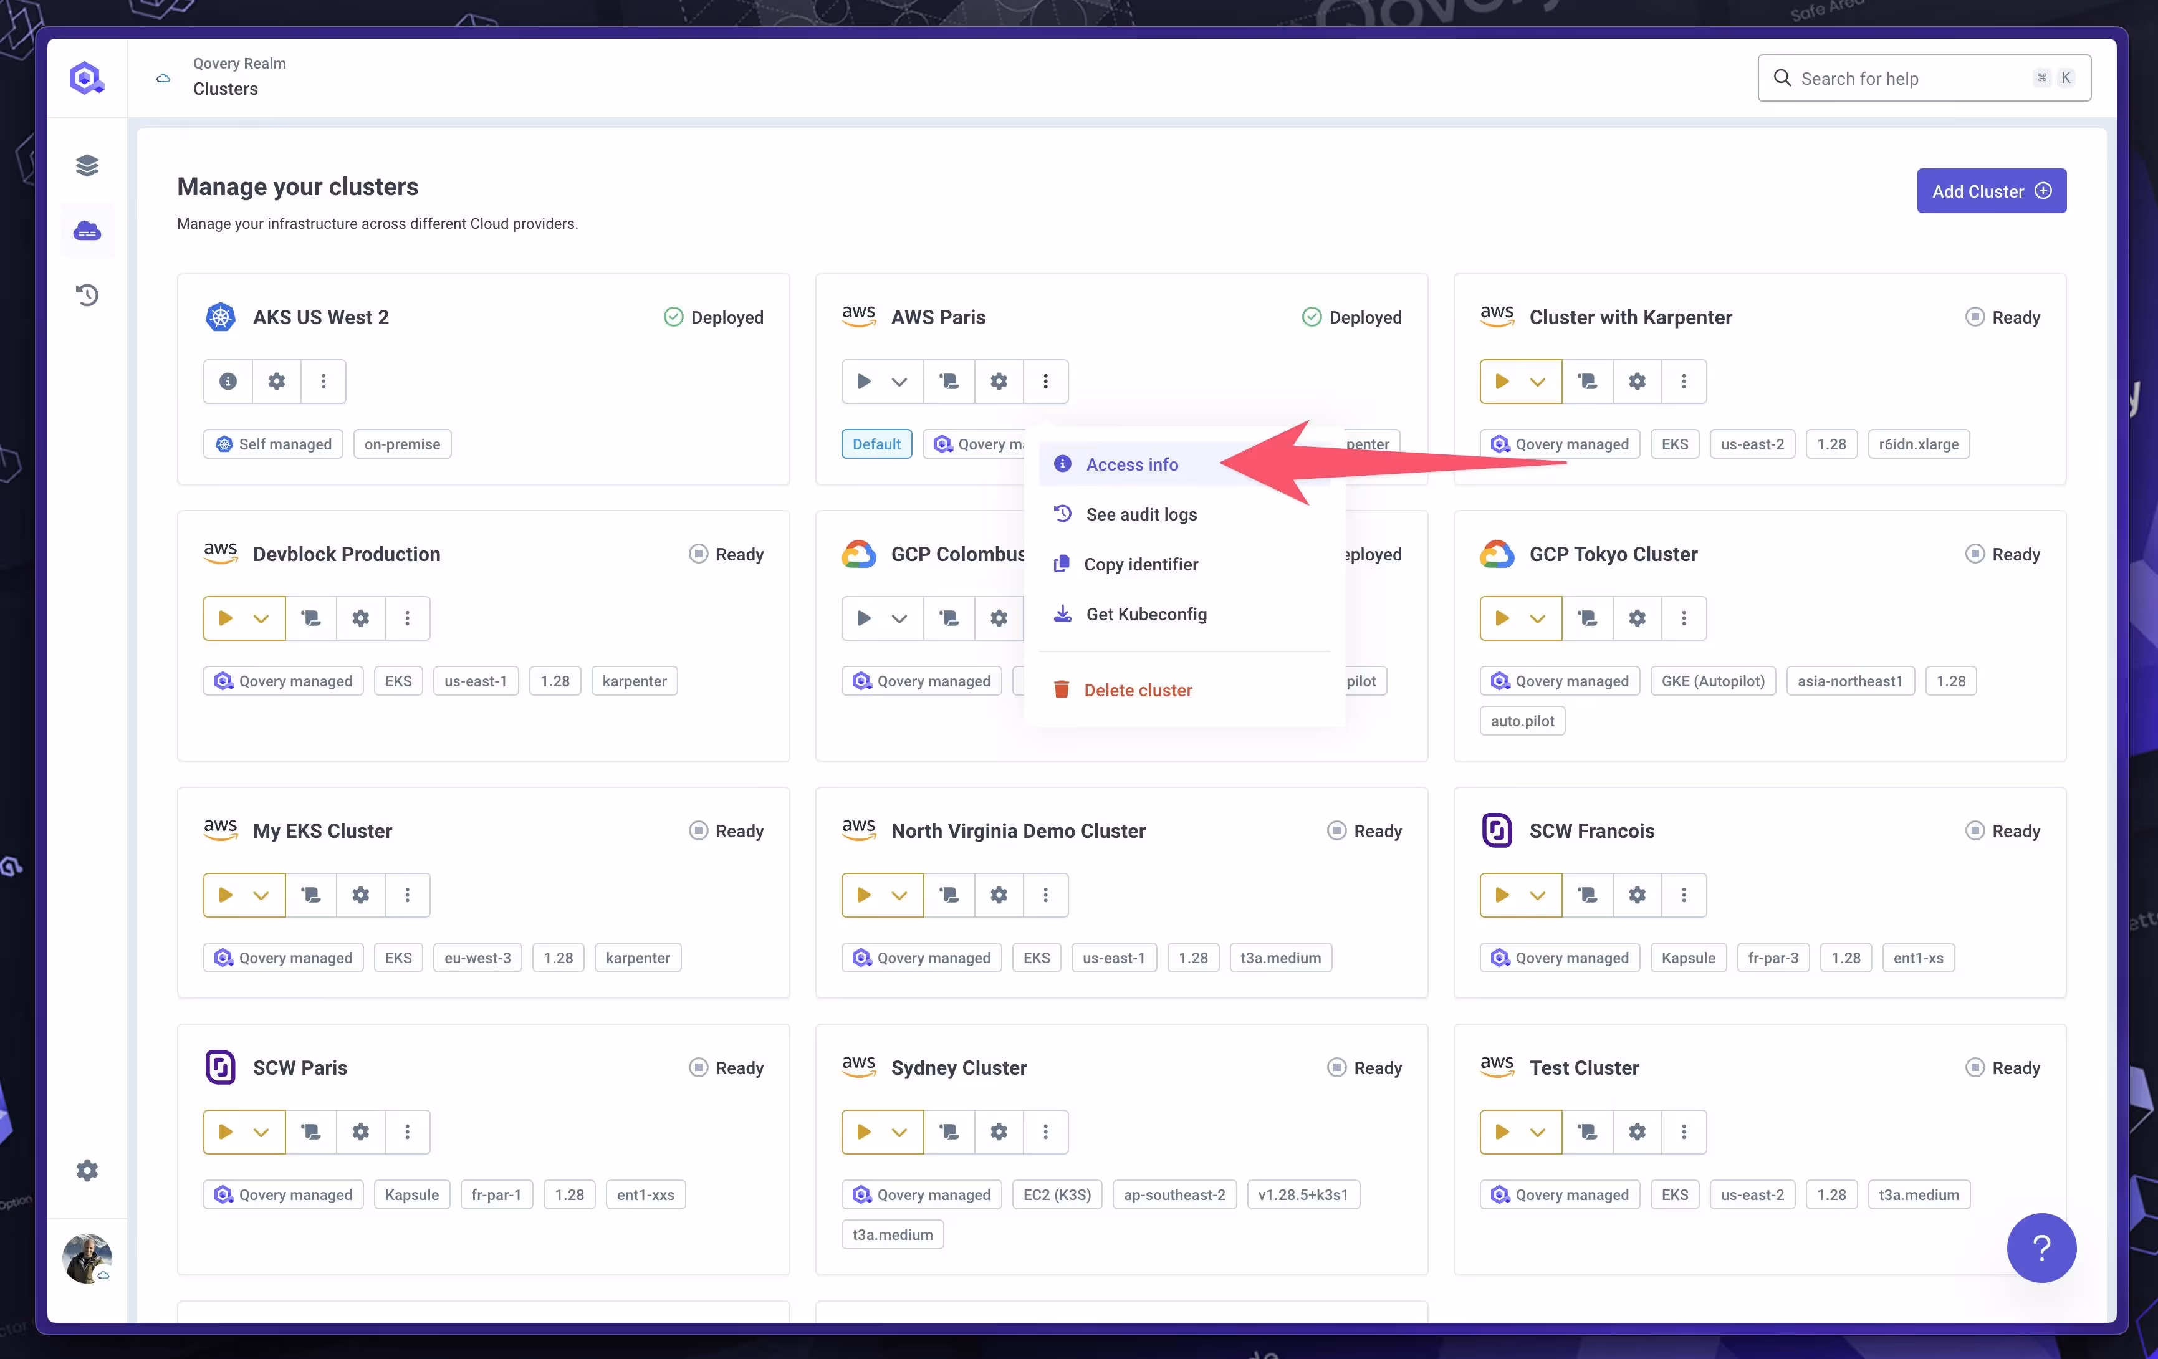
Task: Open logs icon for My EKS Cluster
Action: (x=311, y=895)
